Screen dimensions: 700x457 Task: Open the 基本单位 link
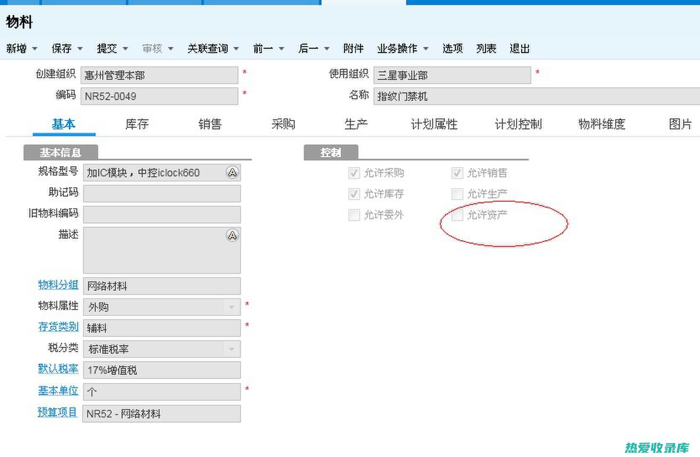58,391
